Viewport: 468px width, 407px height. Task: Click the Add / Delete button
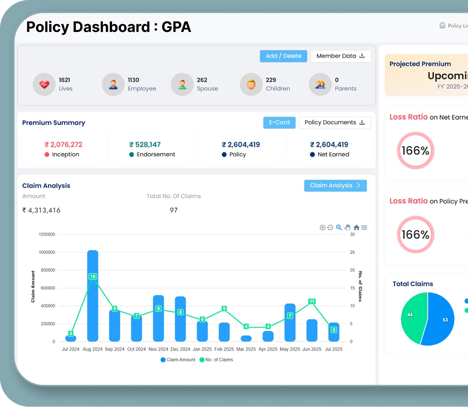click(283, 56)
